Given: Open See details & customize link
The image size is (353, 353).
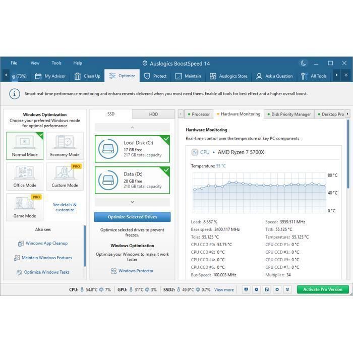Looking at the screenshot, I should pyautogui.click(x=65, y=207).
